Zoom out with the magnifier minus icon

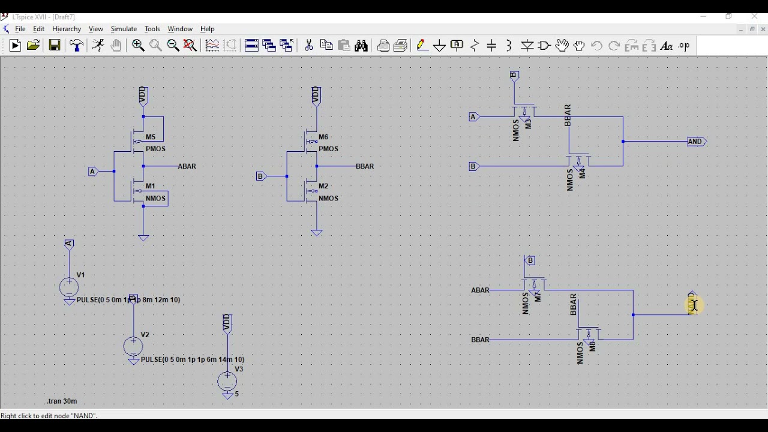point(173,46)
